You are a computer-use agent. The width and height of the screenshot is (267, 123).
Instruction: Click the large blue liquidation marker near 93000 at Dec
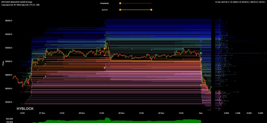[x=201, y=41]
